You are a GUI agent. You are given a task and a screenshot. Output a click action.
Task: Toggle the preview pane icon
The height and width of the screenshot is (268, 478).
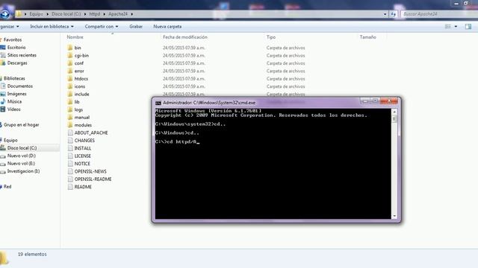468,27
